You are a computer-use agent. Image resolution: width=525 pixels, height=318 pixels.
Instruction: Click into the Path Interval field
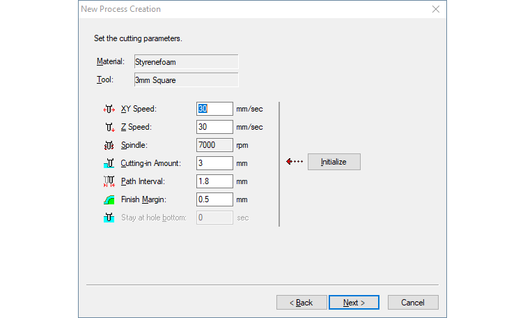pyautogui.click(x=214, y=181)
